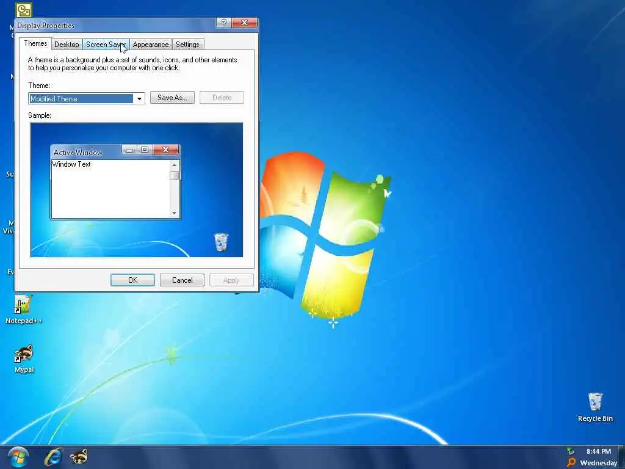Launch Internet Explorer from the taskbar
The height and width of the screenshot is (469, 625).
click(x=54, y=457)
